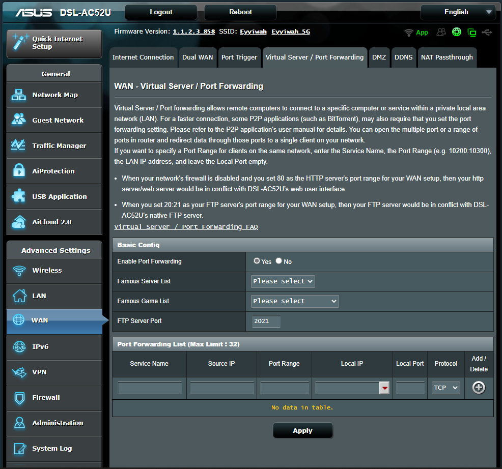Go to the DDNS tab
The height and width of the screenshot is (469, 502).
404,57
